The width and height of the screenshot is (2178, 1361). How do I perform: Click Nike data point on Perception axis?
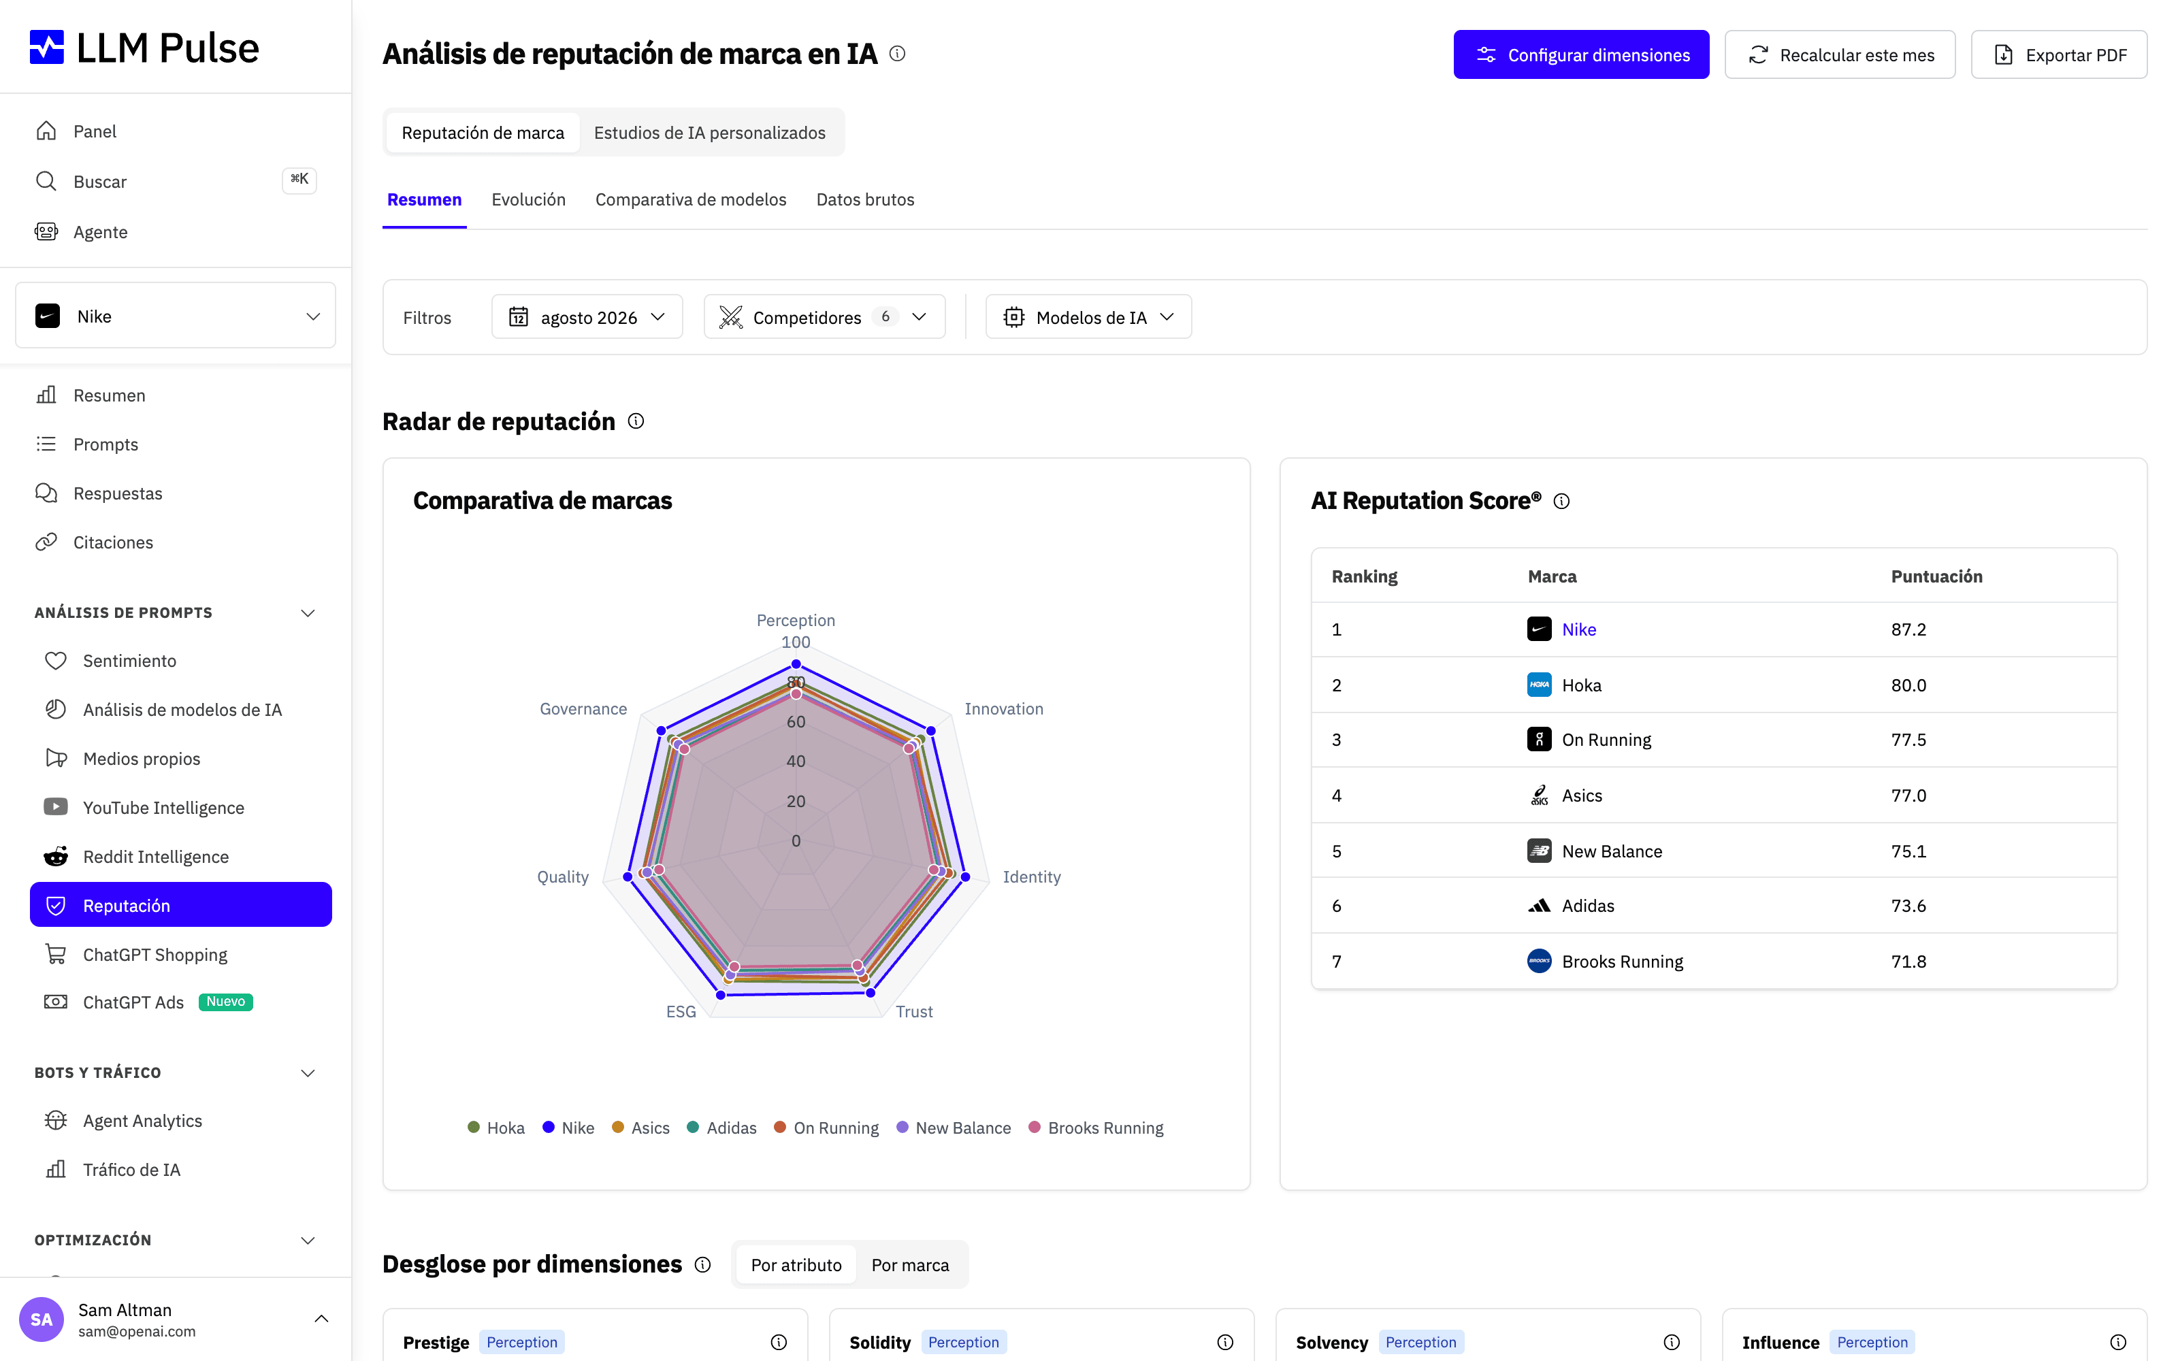point(796,664)
